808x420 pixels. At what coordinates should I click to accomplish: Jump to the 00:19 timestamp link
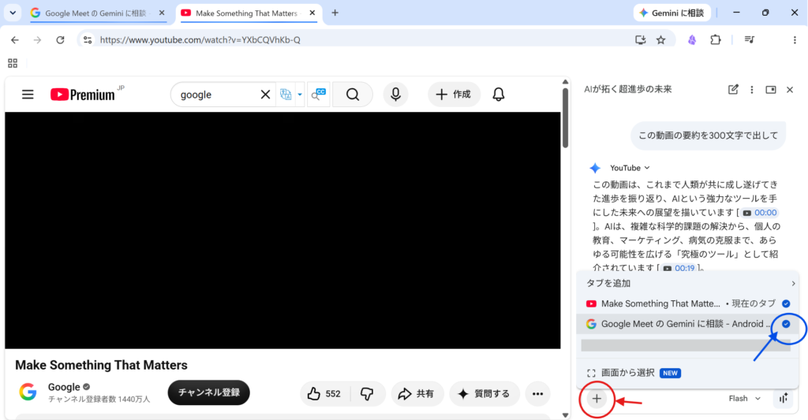(x=679, y=268)
